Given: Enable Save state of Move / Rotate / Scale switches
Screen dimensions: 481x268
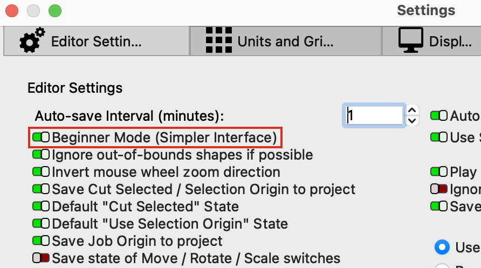Looking at the screenshot, I should [x=41, y=258].
